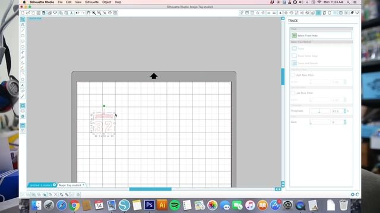Click the Trace and Detach button
The image size is (380, 213).
pos(305,63)
